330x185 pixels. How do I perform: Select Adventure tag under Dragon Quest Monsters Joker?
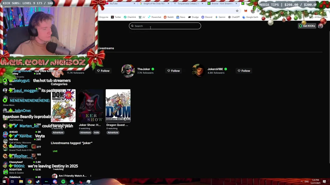113,133
